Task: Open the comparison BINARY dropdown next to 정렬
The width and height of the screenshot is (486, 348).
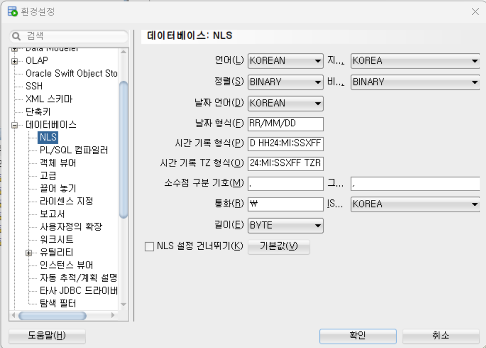Action: [x=415, y=82]
